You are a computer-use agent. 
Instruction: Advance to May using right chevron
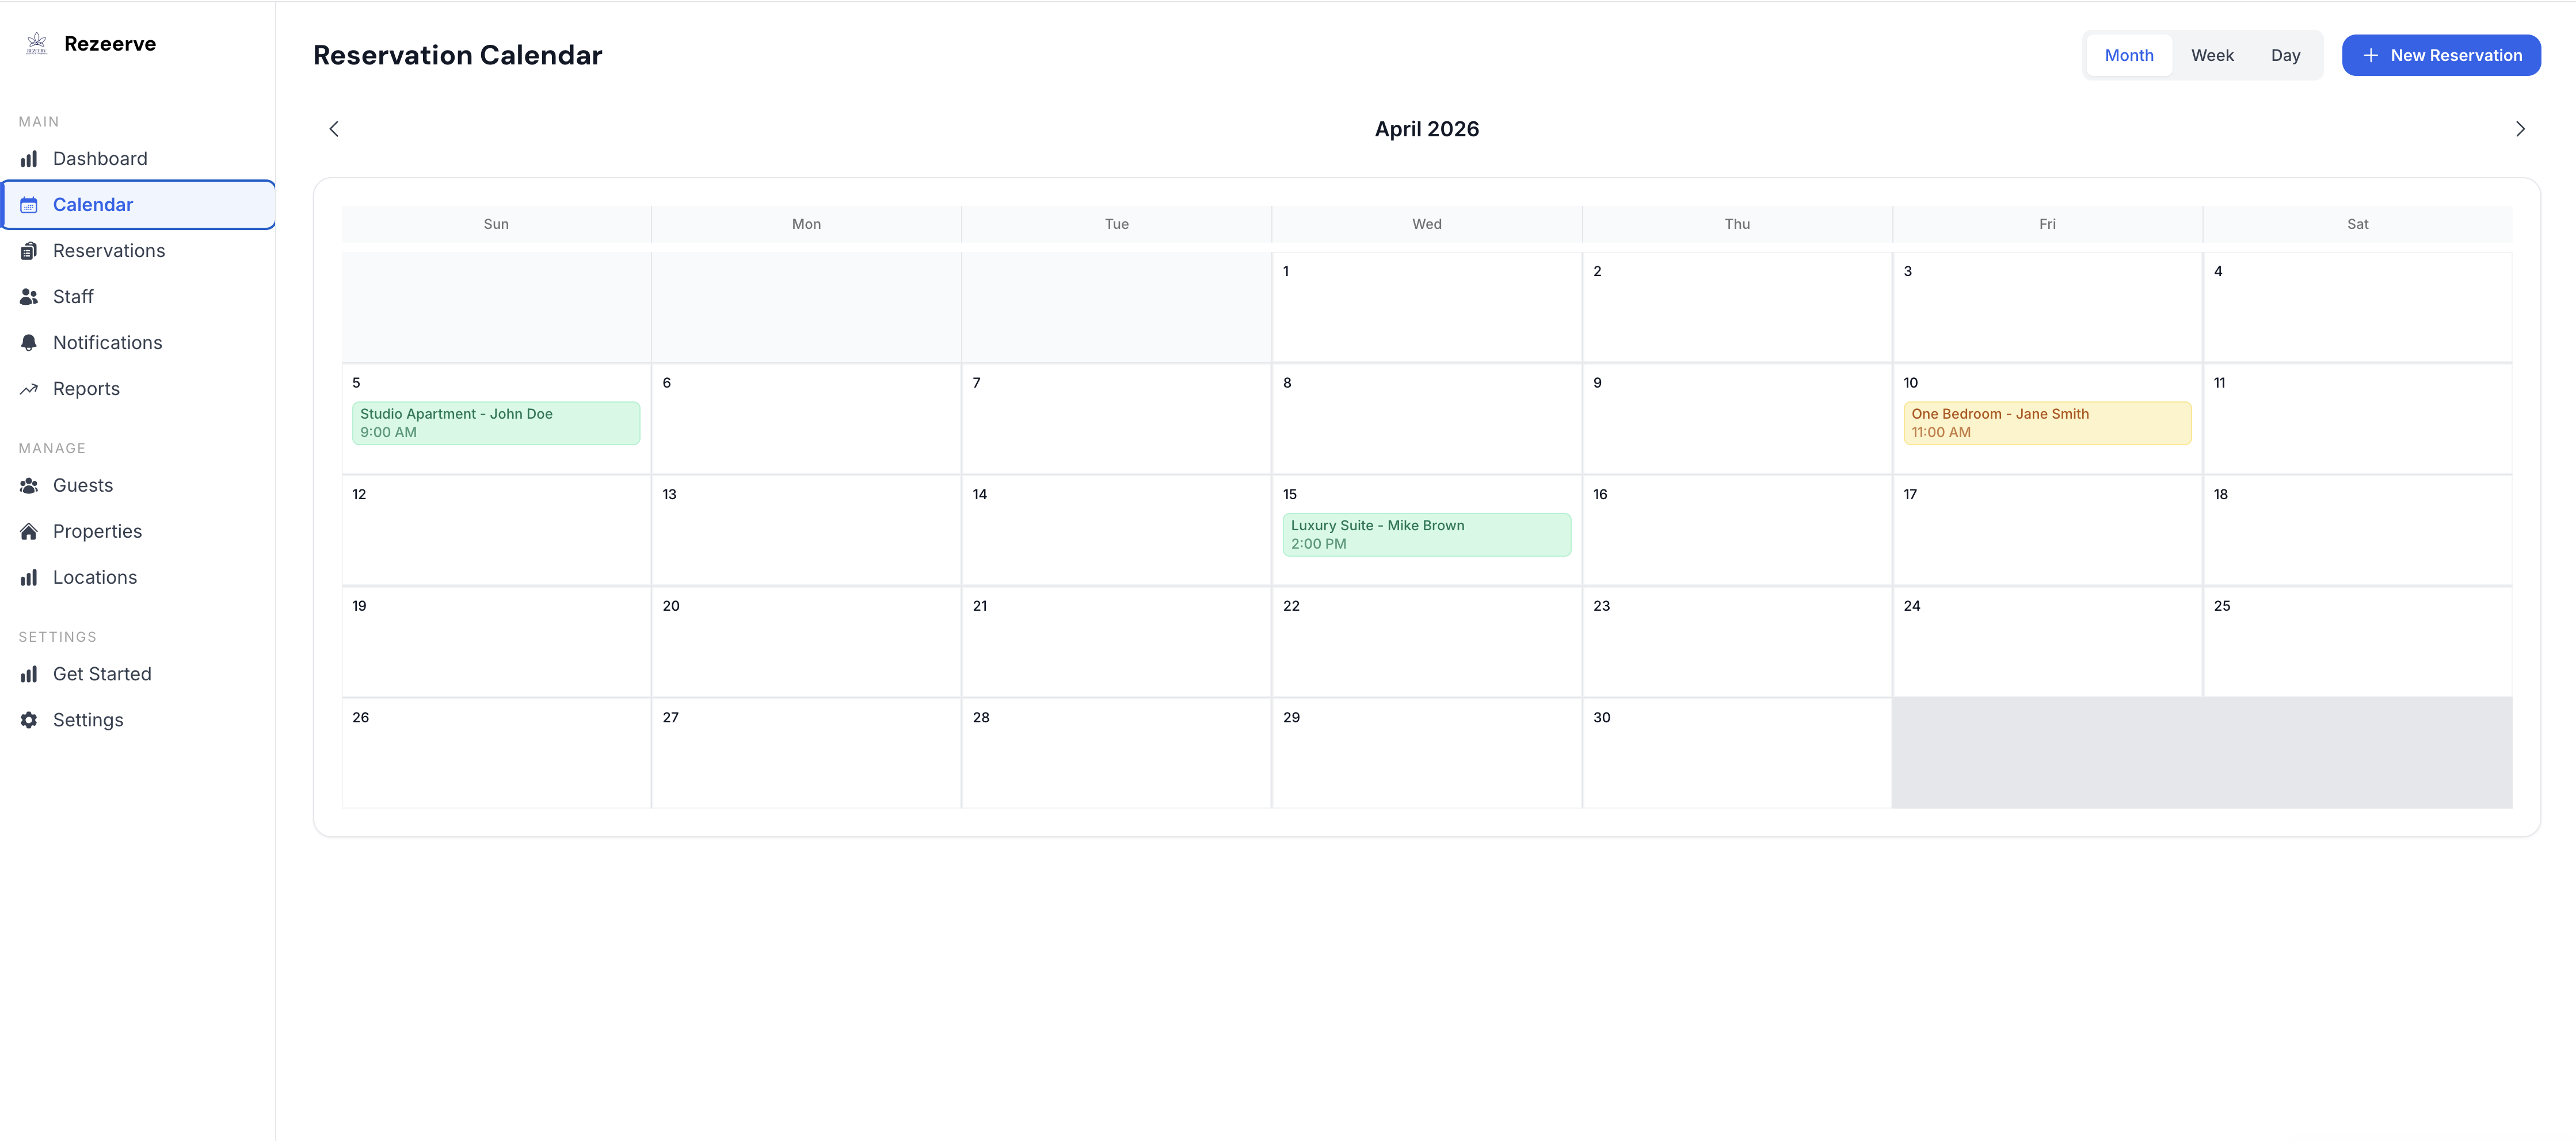tap(2521, 128)
